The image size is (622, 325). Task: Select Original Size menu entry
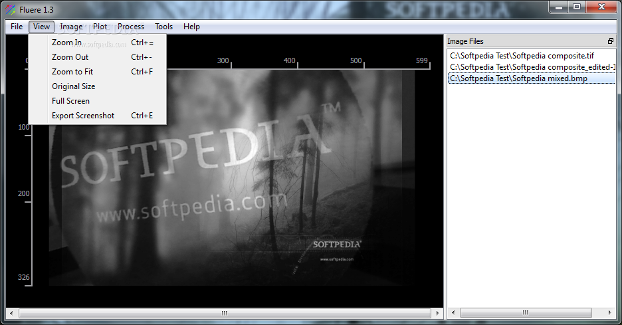[x=98, y=86]
